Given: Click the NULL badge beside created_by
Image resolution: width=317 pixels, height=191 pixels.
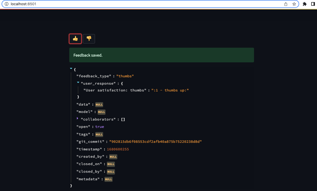Looking at the screenshot, I should click(x=113, y=157).
